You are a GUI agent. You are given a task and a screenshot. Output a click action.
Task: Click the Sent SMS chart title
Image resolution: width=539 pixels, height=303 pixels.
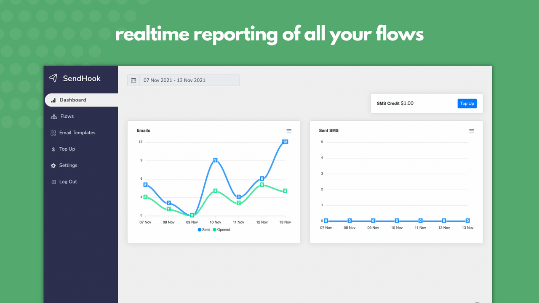329,131
